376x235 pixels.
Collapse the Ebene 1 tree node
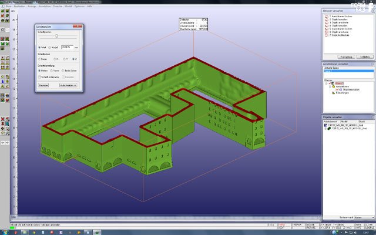pyautogui.click(x=326, y=83)
